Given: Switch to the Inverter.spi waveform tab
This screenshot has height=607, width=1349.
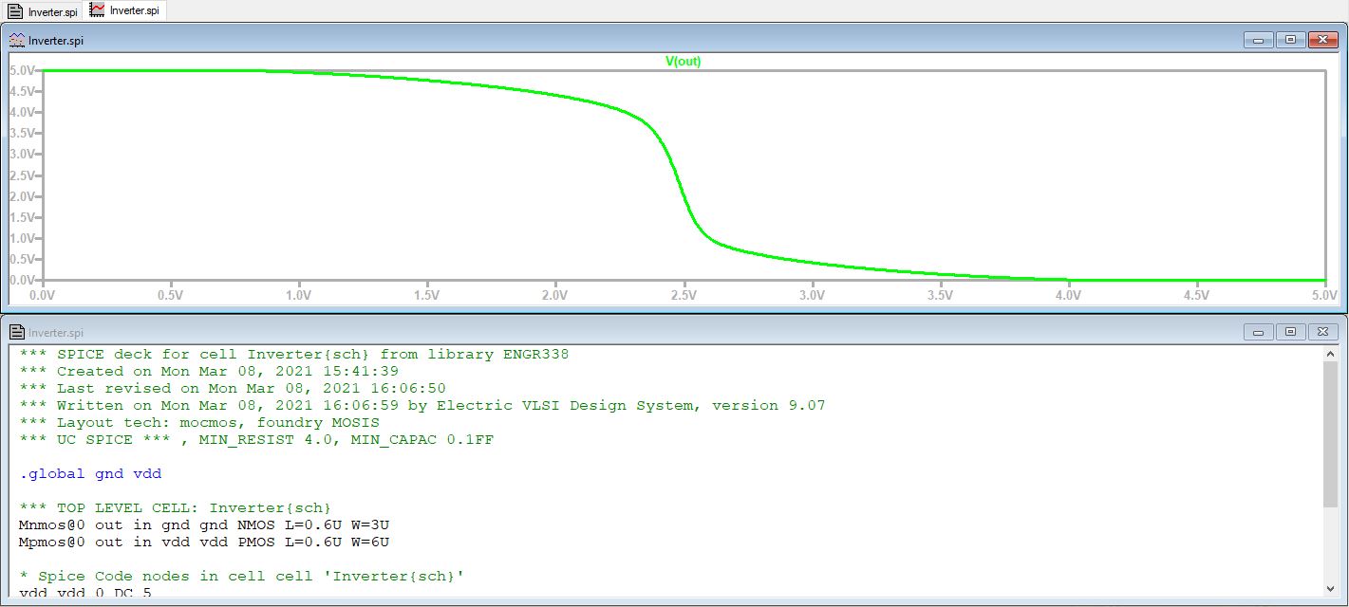Looking at the screenshot, I should (x=126, y=10).
